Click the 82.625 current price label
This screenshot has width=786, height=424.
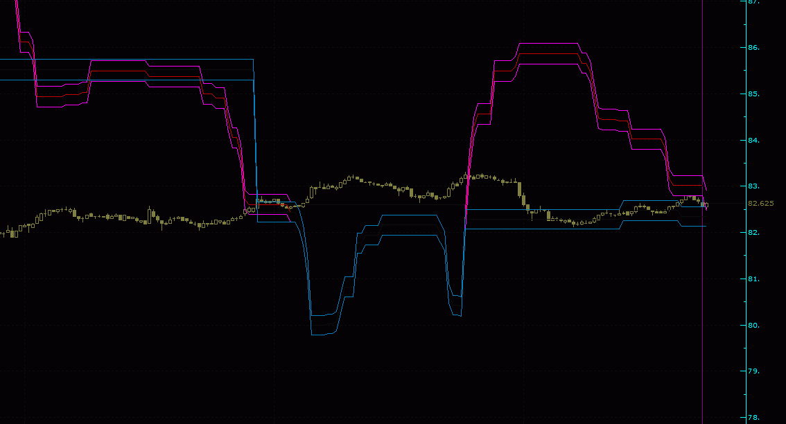[760, 204]
